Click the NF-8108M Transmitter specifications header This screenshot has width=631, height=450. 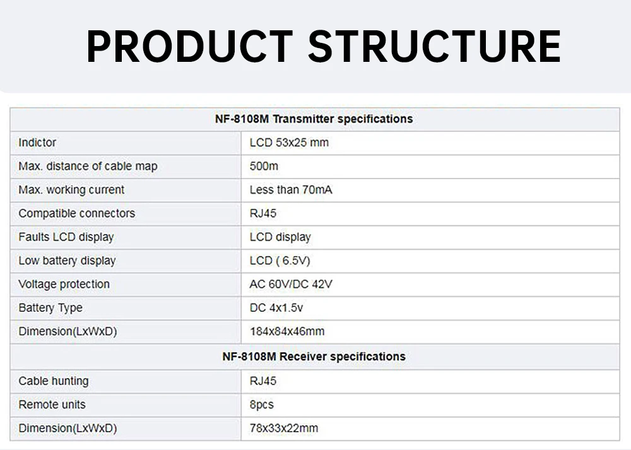click(x=314, y=119)
